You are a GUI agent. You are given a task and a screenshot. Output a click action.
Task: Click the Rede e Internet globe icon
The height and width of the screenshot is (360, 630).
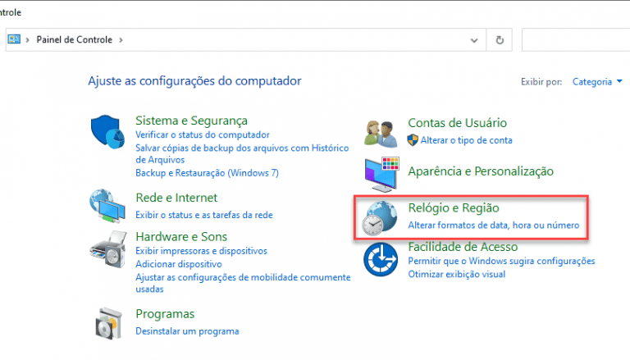coord(107,205)
